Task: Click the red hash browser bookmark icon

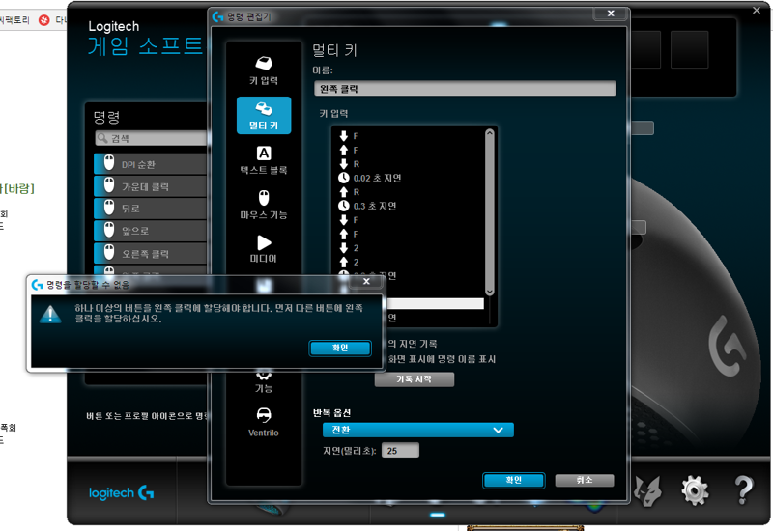Action: [x=43, y=20]
